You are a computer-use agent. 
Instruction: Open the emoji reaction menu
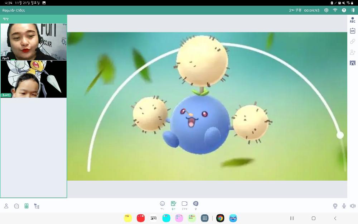pos(162,204)
